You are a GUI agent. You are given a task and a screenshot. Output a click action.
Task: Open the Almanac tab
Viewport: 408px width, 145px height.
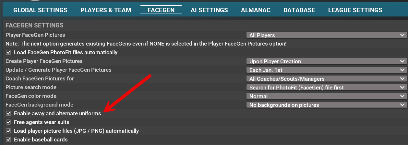click(256, 10)
